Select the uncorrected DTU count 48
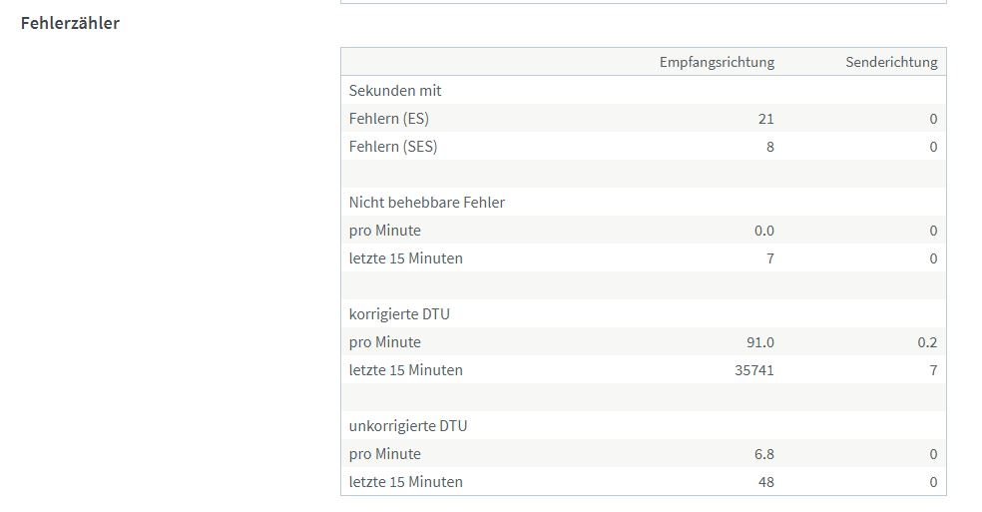Image resolution: width=982 pixels, height=512 pixels. pyautogui.click(x=765, y=482)
